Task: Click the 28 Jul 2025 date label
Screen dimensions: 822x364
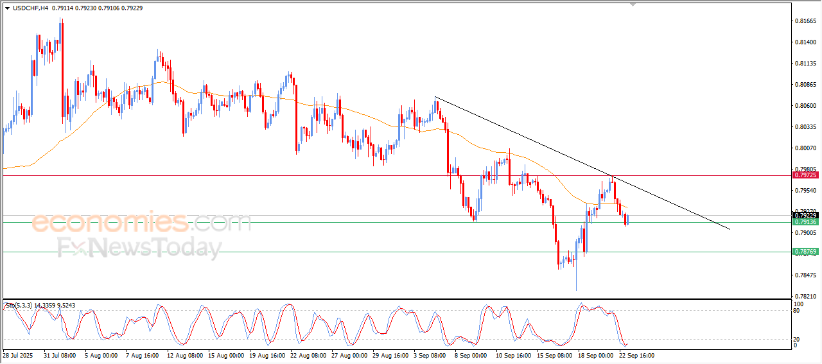Action: pos(17,355)
